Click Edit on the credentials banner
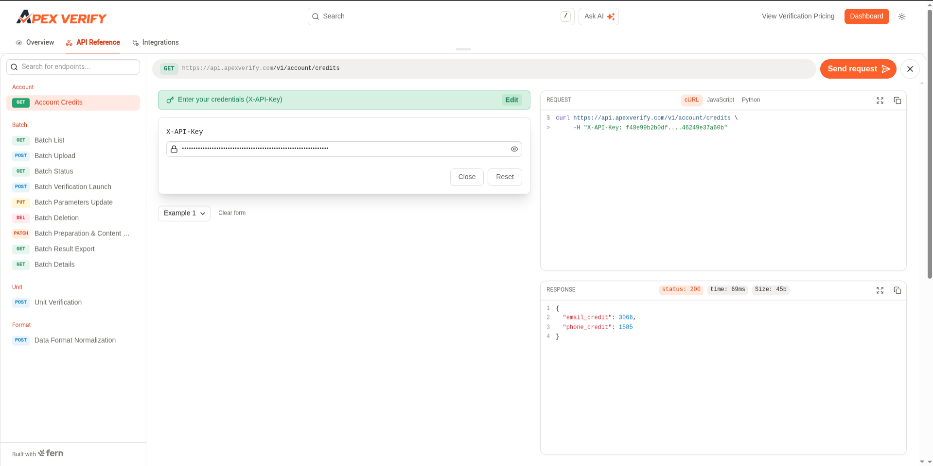 point(511,100)
